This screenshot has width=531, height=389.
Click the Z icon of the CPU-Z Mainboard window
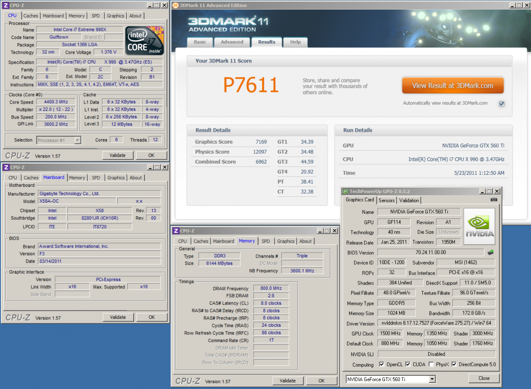(6, 167)
